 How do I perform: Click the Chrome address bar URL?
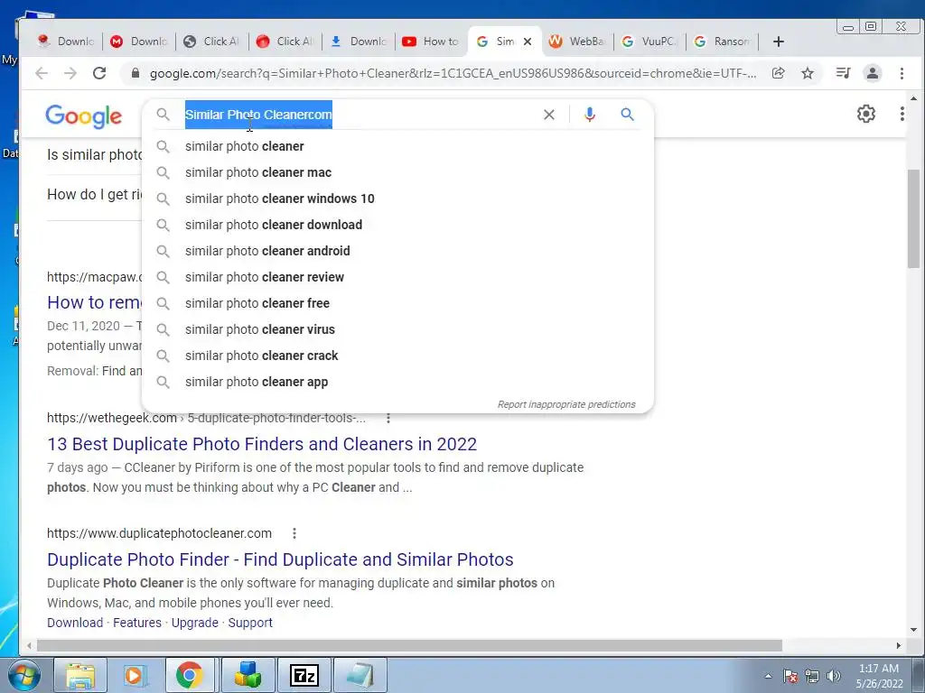point(453,74)
